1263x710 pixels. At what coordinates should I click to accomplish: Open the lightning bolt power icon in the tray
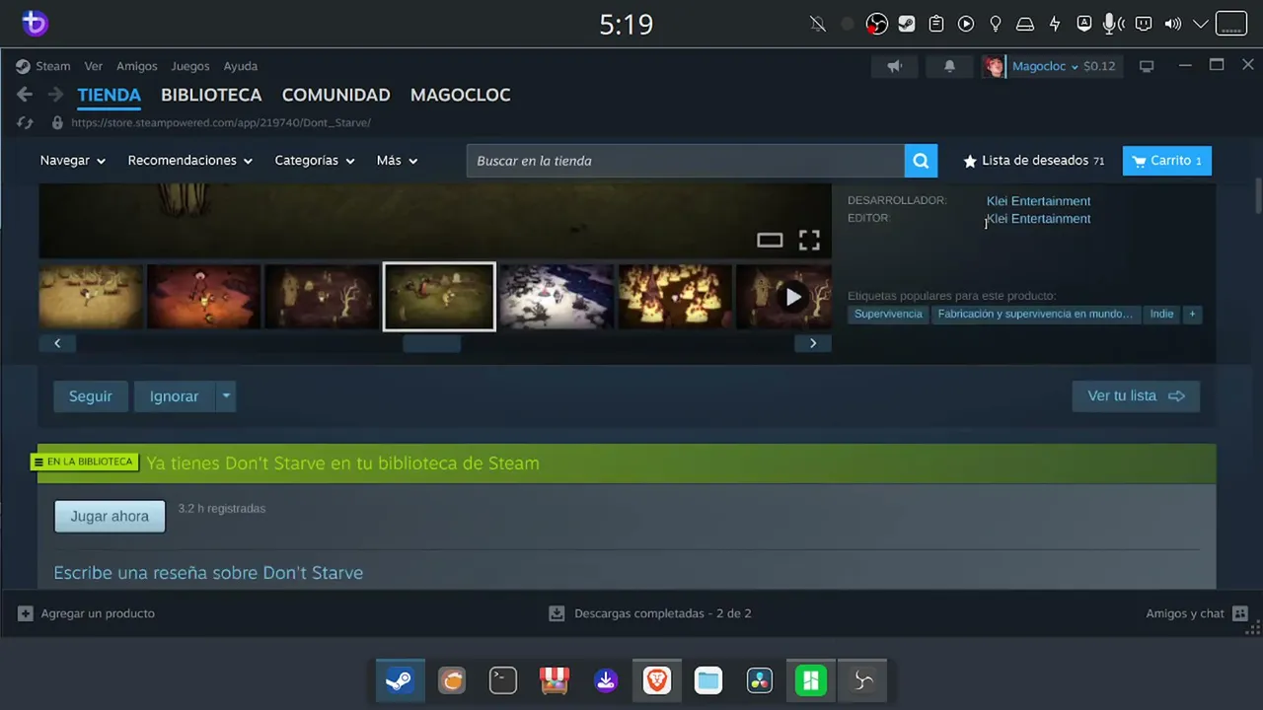coord(1055,24)
